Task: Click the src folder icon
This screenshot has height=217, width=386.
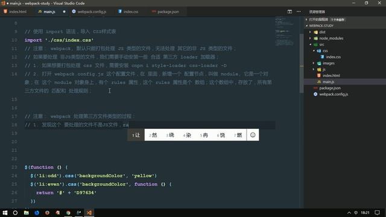Action: [315, 45]
